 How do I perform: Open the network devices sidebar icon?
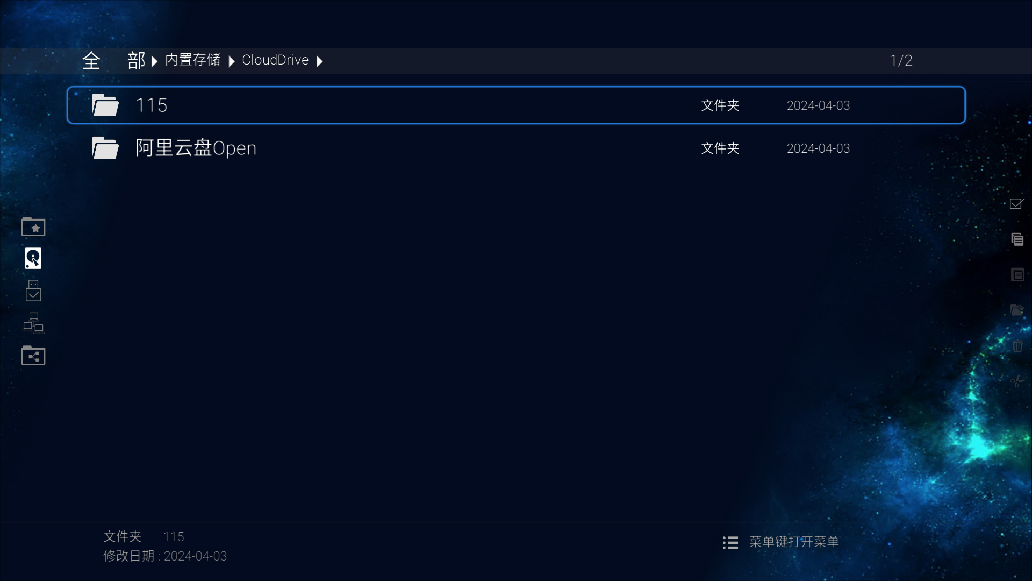pos(33,323)
